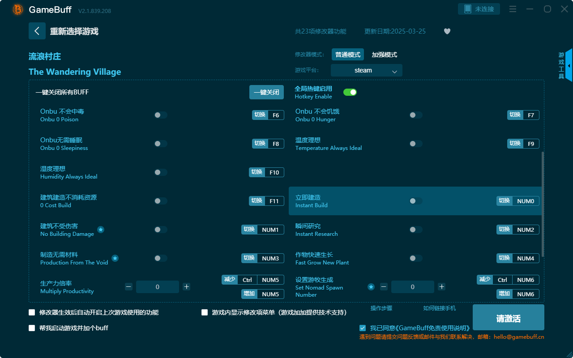Open 如何链接手机 phone linking link
573x358 pixels.
click(440, 308)
